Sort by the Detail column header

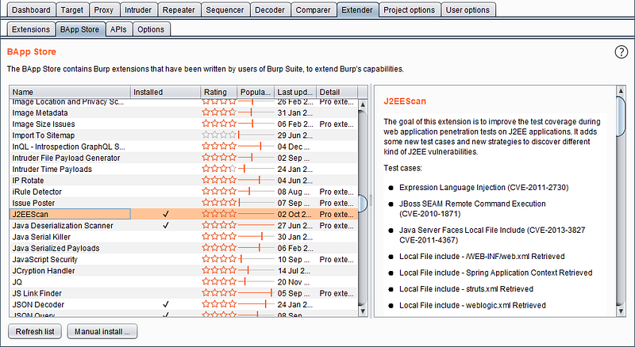(x=337, y=92)
